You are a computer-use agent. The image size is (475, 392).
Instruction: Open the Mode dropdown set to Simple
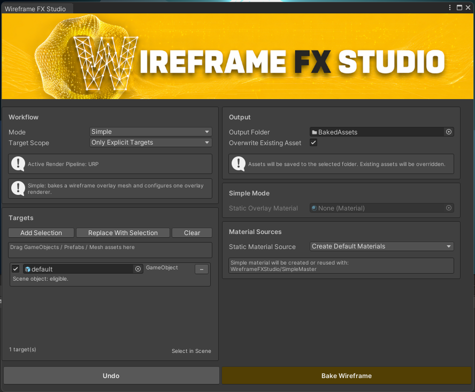150,132
